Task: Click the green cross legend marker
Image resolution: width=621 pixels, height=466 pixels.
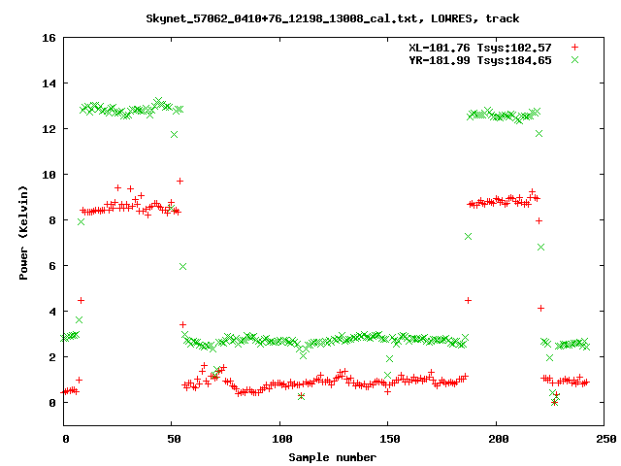Action: pyautogui.click(x=574, y=60)
